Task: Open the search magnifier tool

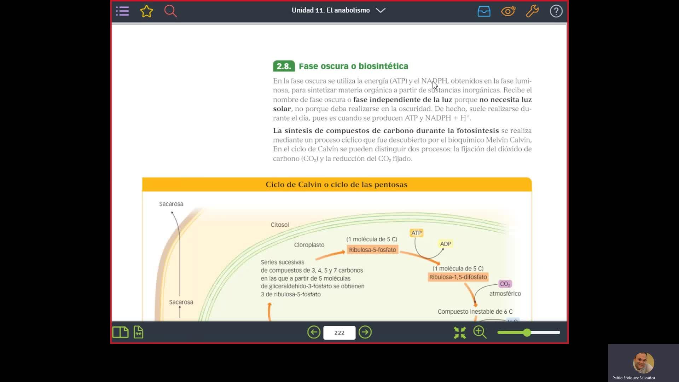Action: [x=170, y=11]
